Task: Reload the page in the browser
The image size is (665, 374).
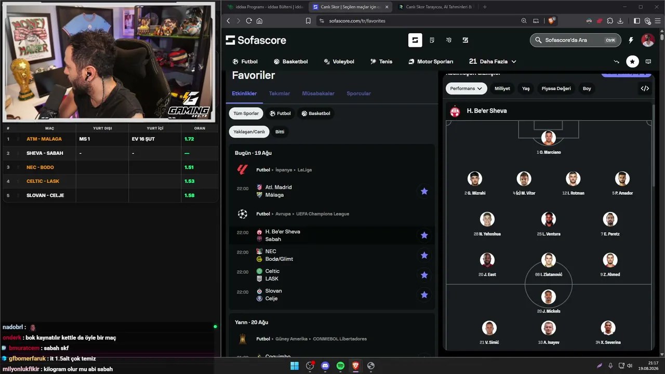Action: pos(249,21)
